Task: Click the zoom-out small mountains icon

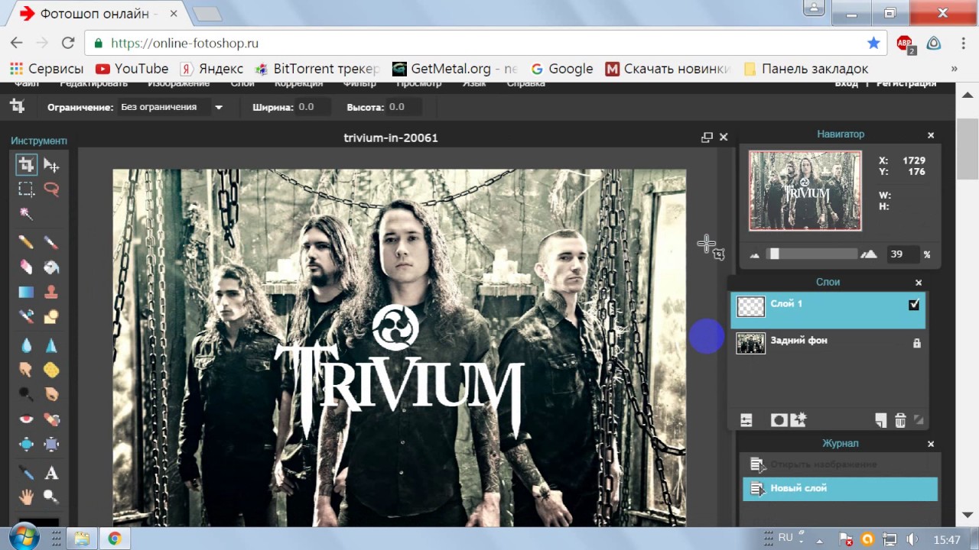Action: point(755,255)
